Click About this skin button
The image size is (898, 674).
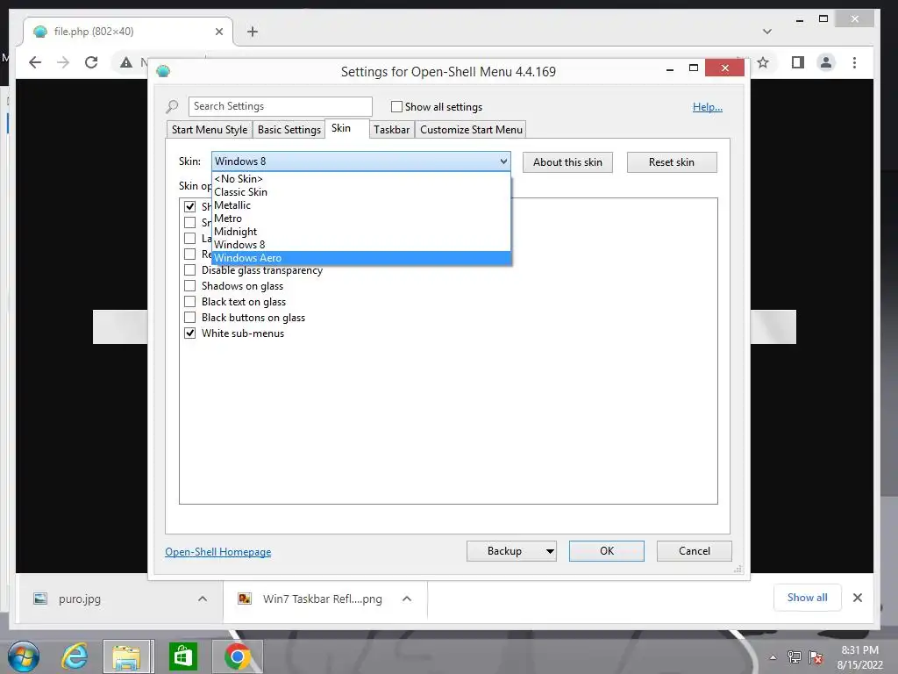point(567,162)
